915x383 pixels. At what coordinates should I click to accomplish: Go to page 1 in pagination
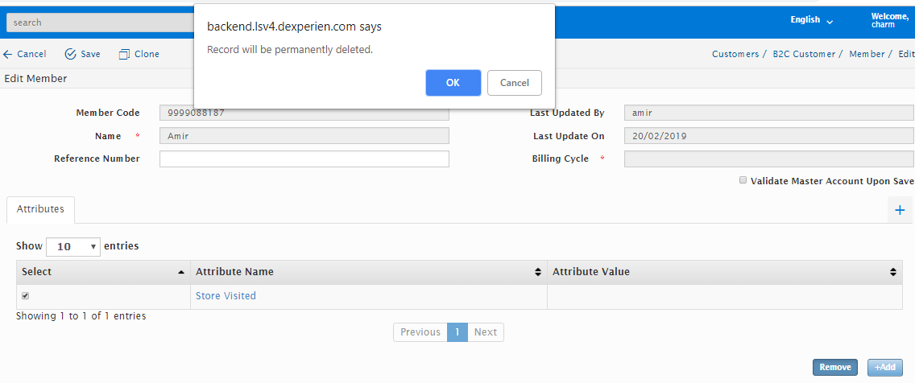pos(457,332)
